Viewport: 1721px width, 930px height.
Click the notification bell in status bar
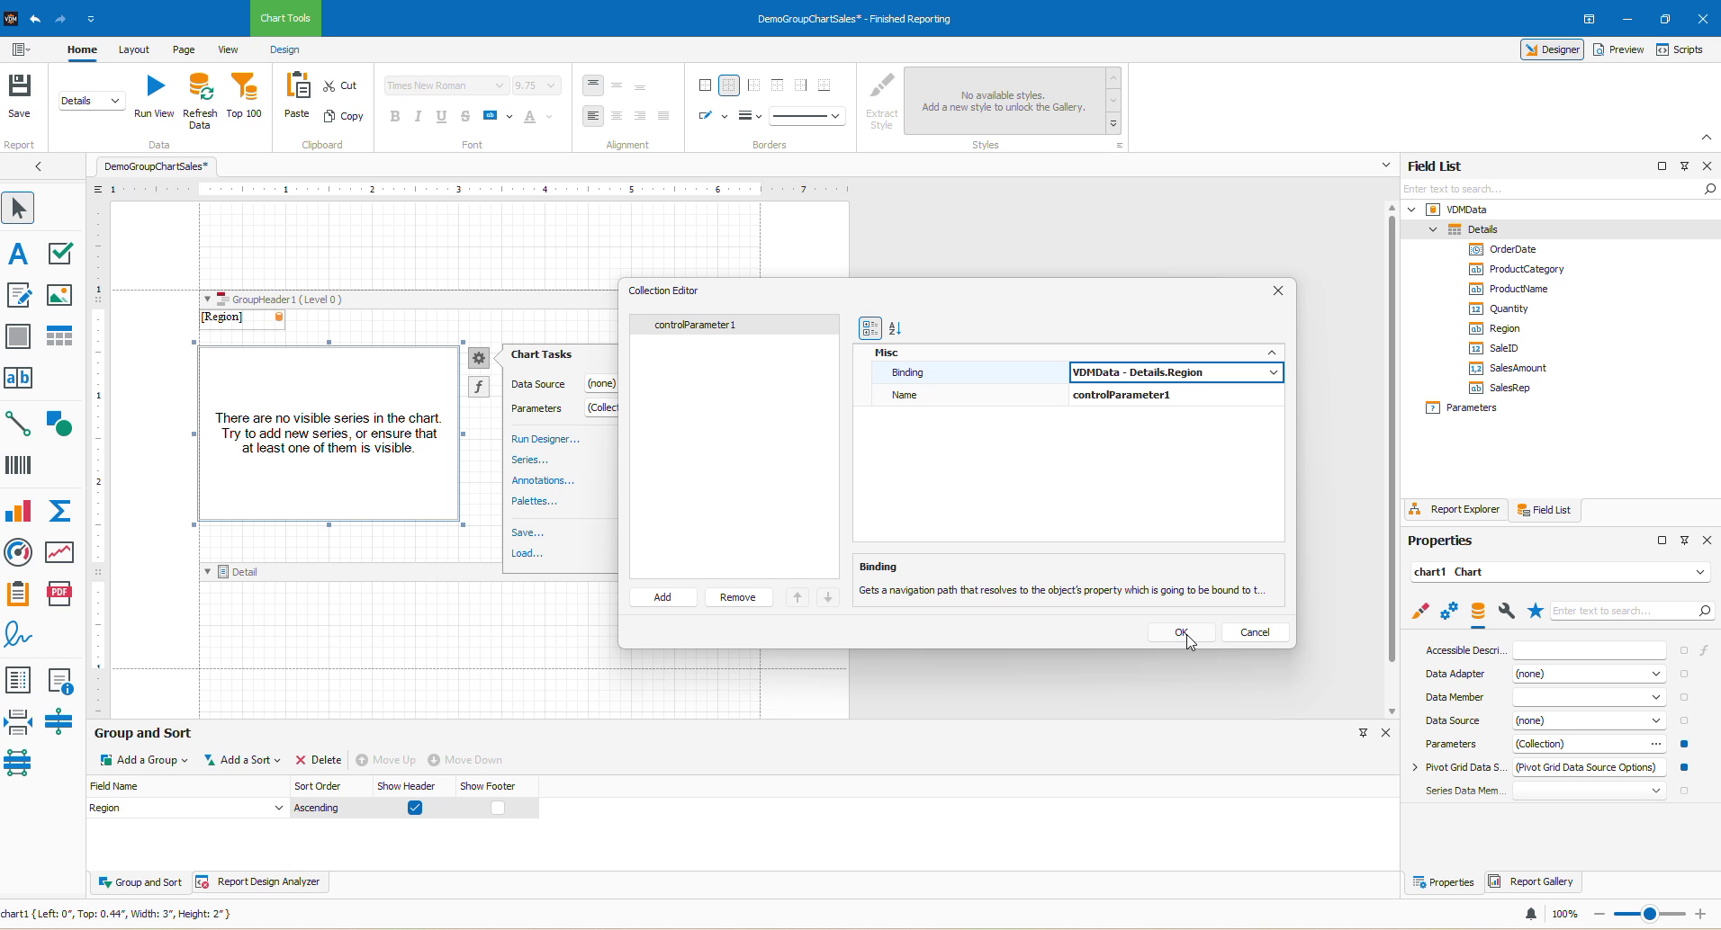click(1531, 914)
